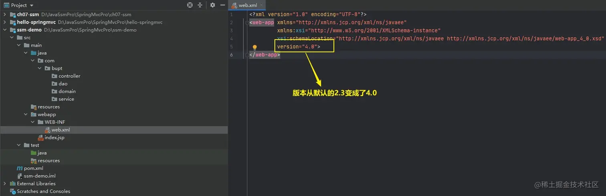Click the main resources folder icon
This screenshot has height=196, width=606.
coord(34,107)
